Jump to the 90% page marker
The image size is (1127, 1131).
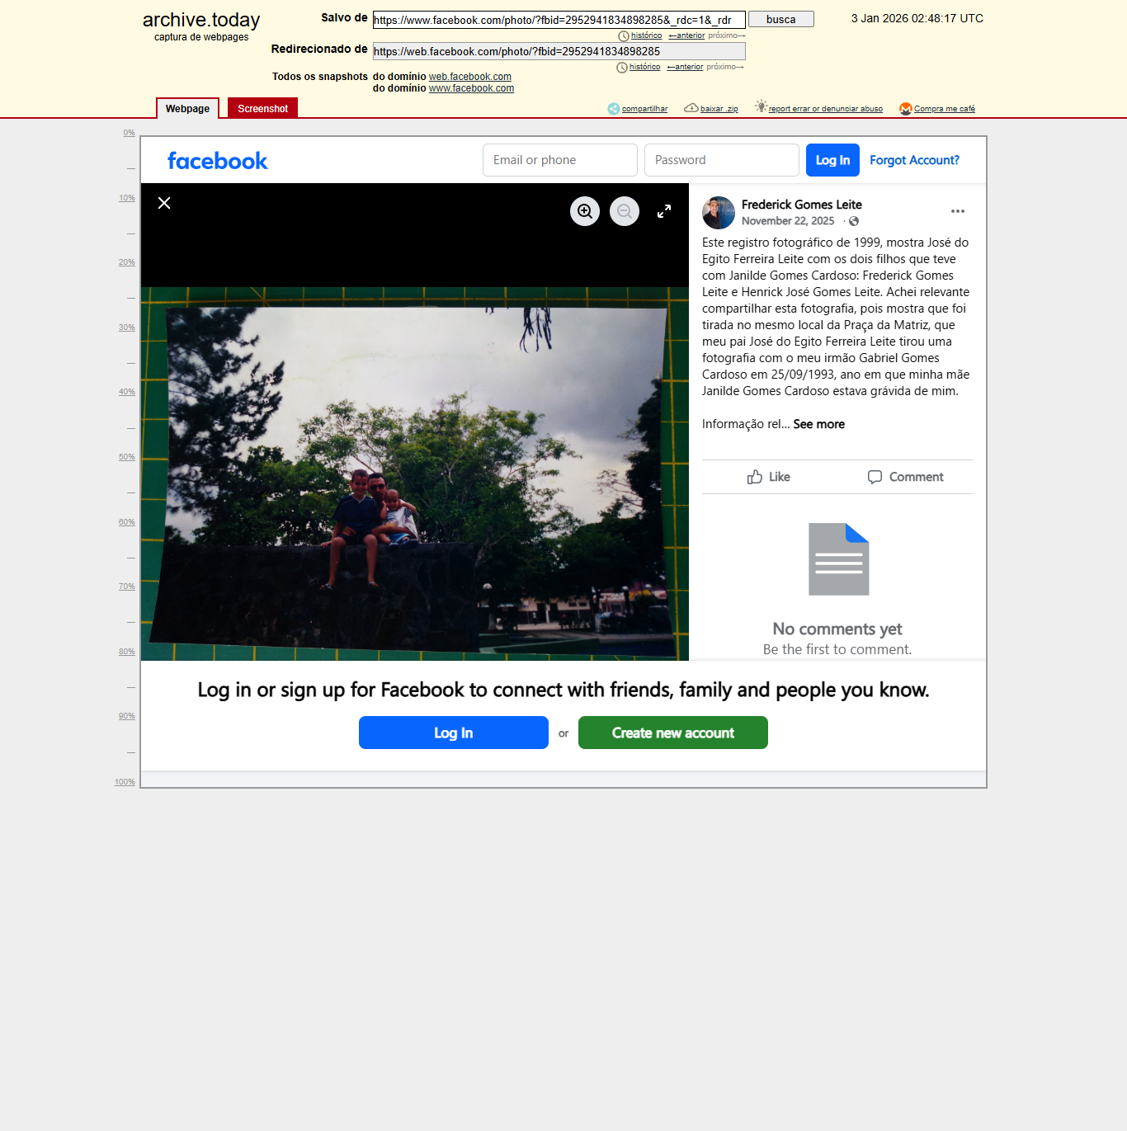(x=127, y=716)
